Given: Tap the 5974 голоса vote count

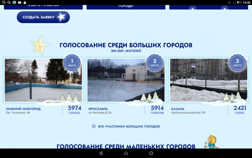Looking at the screenshot, I should 74,110.
